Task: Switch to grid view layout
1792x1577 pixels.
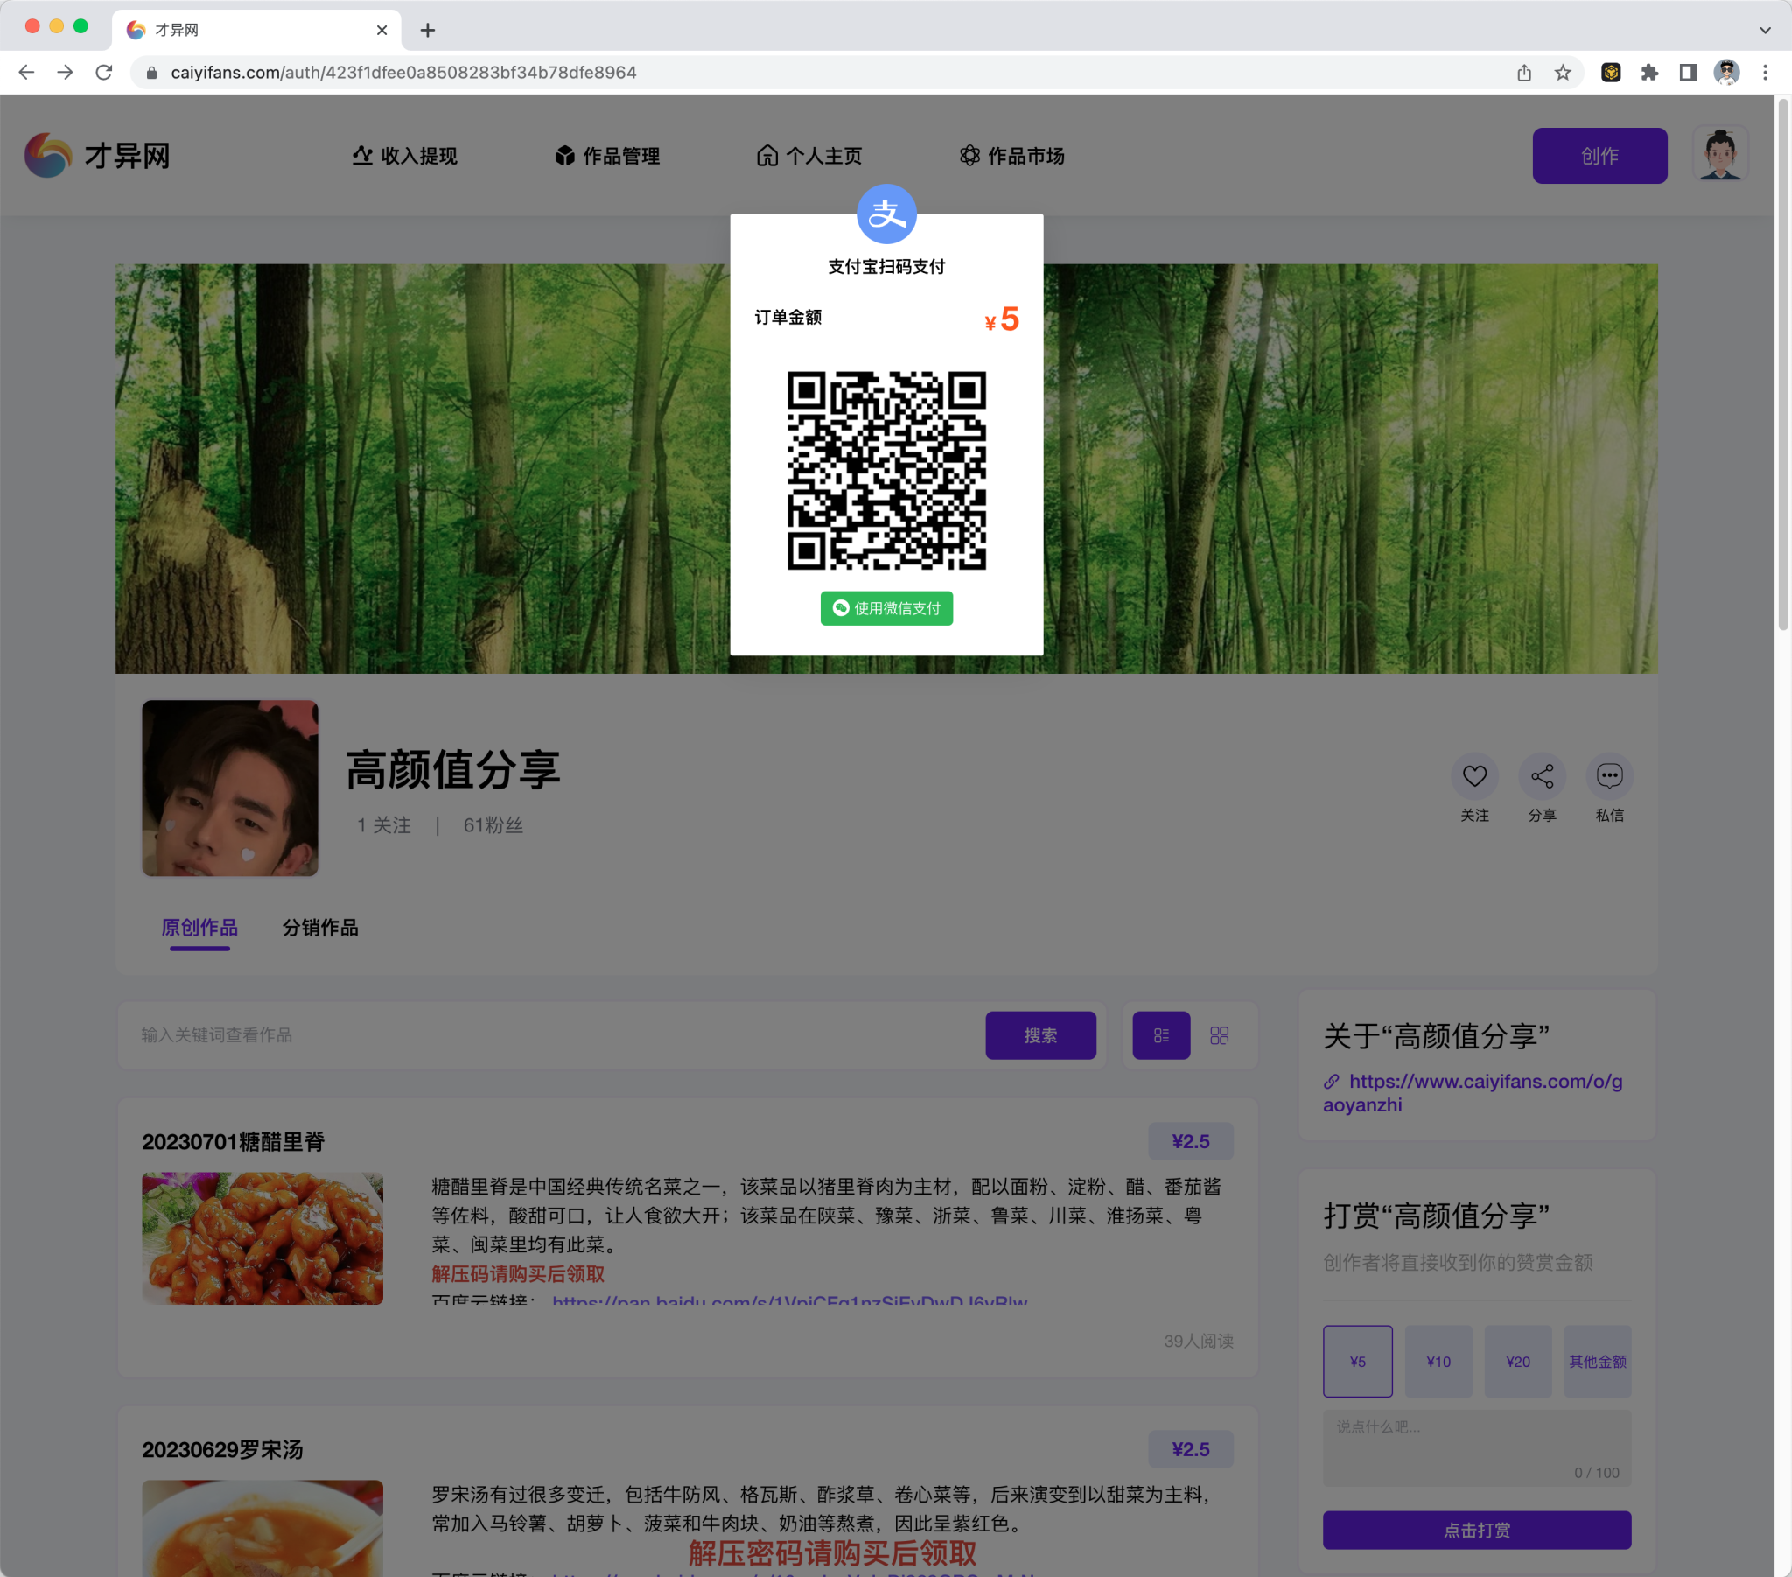Action: [1220, 1035]
